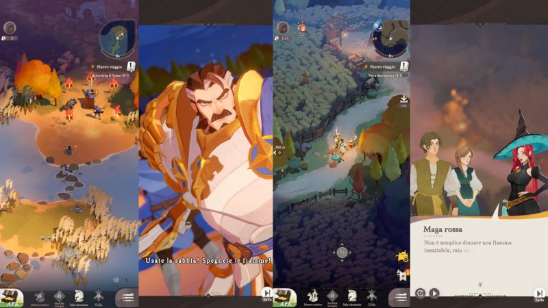The width and height of the screenshot is (548, 308).
Task: Tap the yellow cart icon above the menu
Action: [x=402, y=257]
